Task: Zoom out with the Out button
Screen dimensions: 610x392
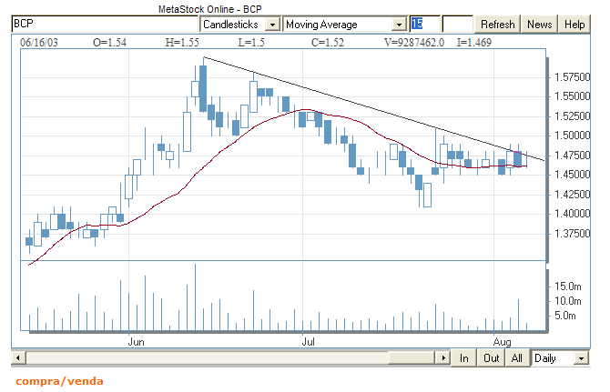Action: [x=492, y=357]
